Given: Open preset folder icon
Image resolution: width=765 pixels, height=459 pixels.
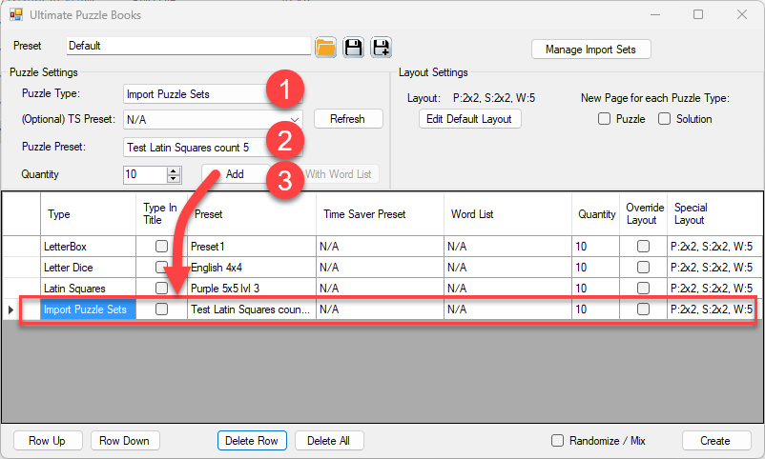Looking at the screenshot, I should point(326,48).
